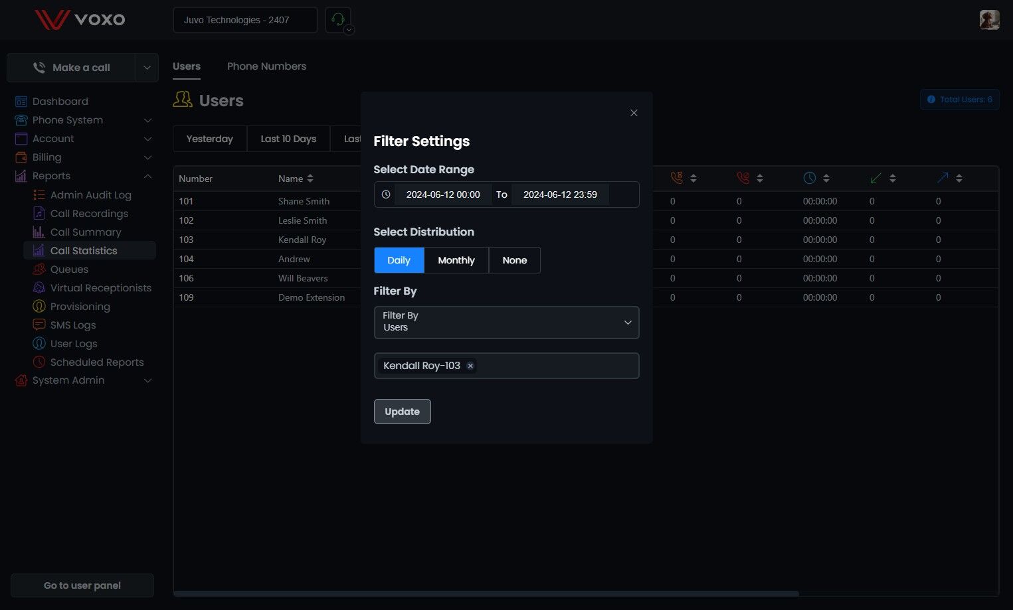This screenshot has height=610, width=1013.
Task: Click the Call Recordings icon
Action: pos(39,214)
